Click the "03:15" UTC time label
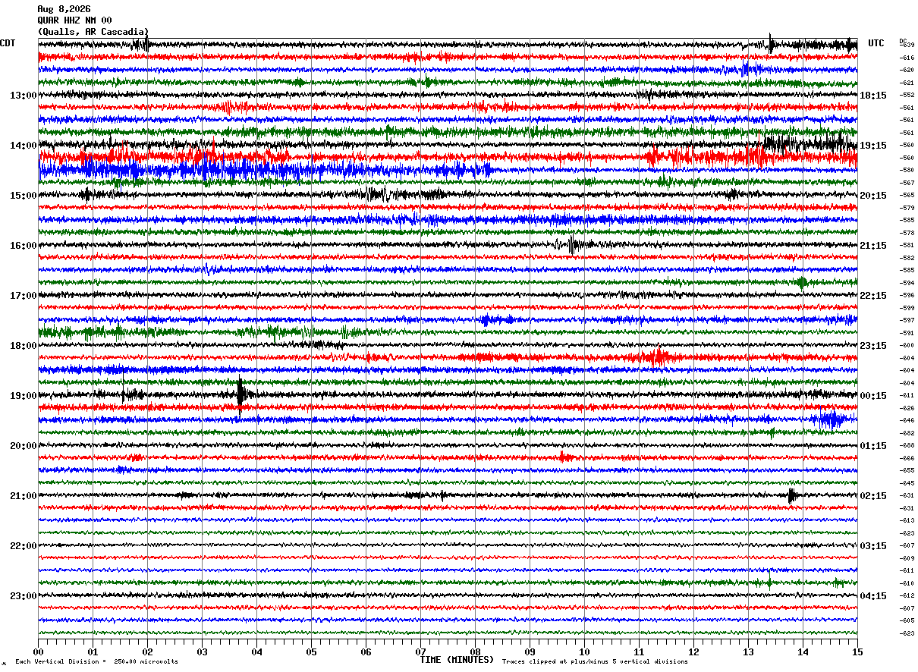This screenshot has width=918, height=672. (874, 546)
